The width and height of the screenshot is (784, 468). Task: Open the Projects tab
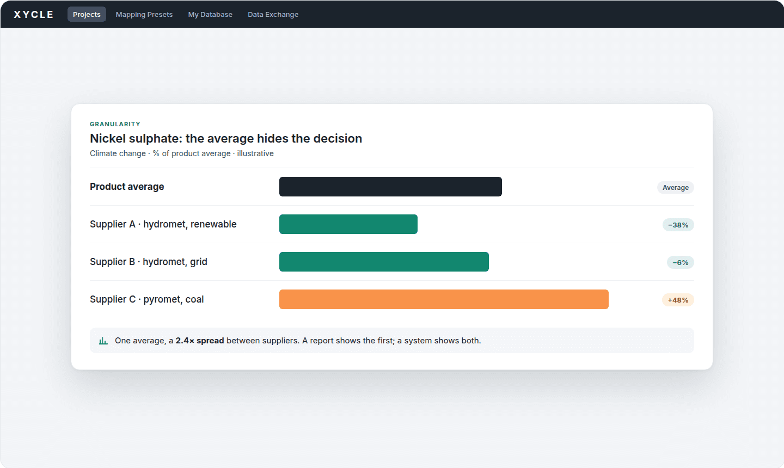pyautogui.click(x=87, y=15)
